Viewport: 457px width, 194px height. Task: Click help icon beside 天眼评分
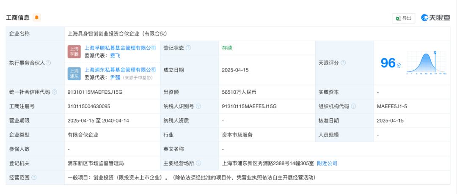click(x=343, y=63)
